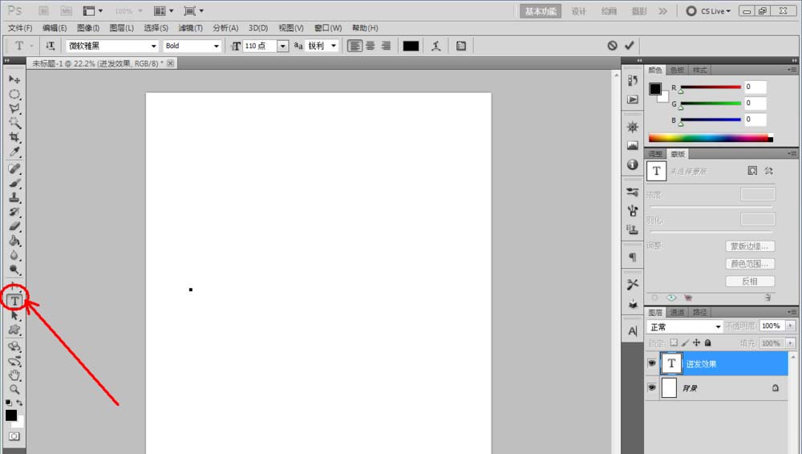Swap foreground and background colors

tap(19, 403)
